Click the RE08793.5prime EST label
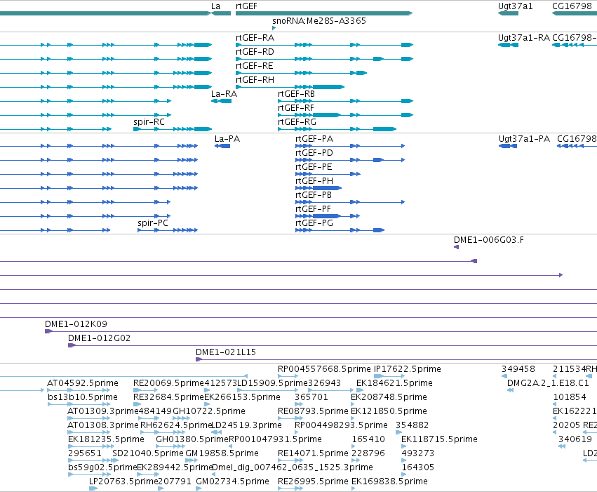The height and width of the screenshot is (492, 597). click(314, 411)
